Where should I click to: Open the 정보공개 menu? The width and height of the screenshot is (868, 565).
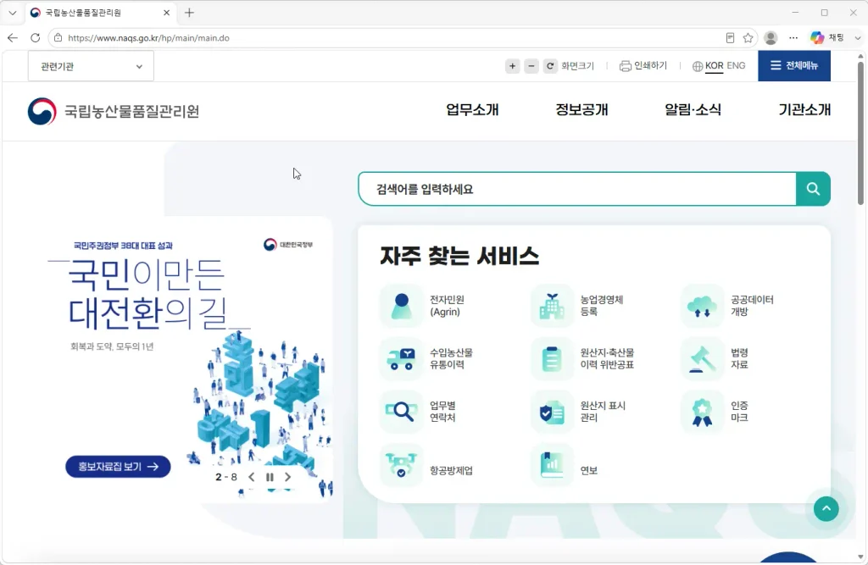[x=581, y=109]
